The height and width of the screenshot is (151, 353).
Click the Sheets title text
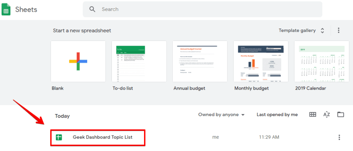(26, 9)
